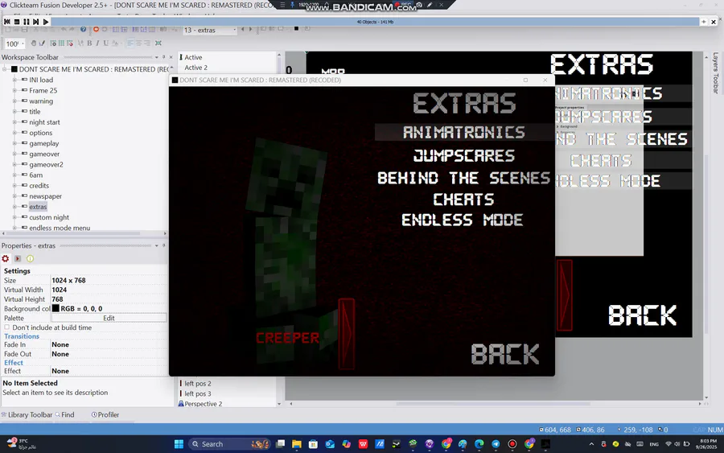Click the red run application icon
724x453 pixels.
pyautogui.click(x=96, y=30)
